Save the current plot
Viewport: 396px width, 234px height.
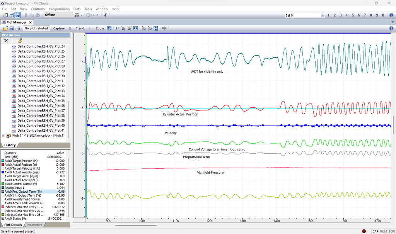(x=12, y=28)
